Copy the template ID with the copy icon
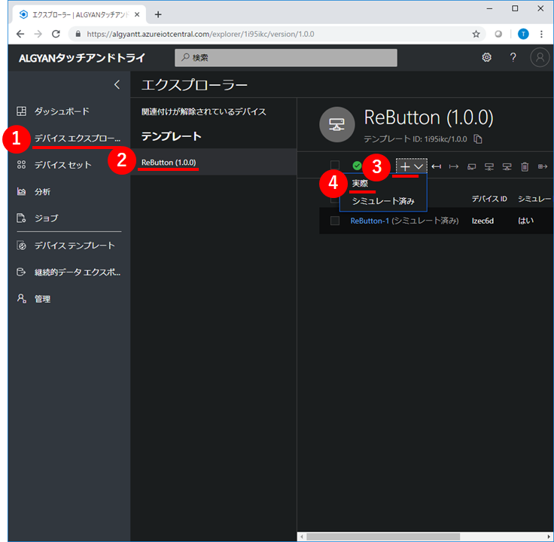This screenshot has width=554, height=542. pos(478,139)
